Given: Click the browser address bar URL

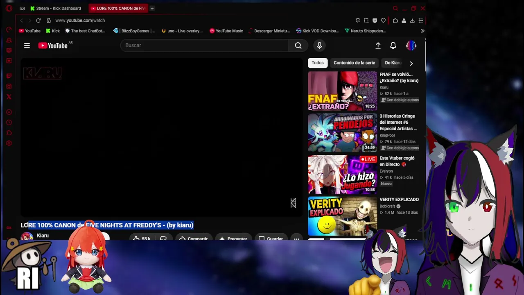Looking at the screenshot, I should pyautogui.click(x=80, y=20).
